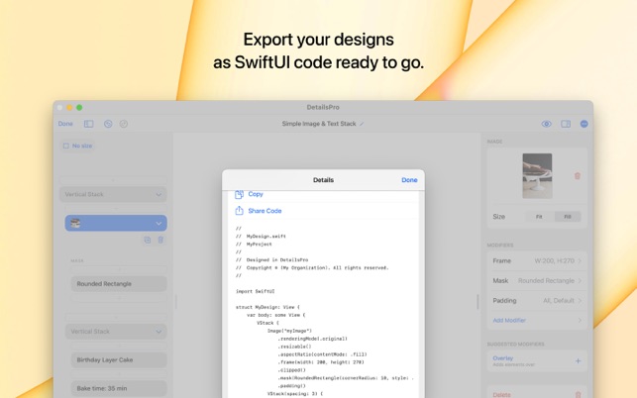Click the yellow minimize window button

coord(69,108)
